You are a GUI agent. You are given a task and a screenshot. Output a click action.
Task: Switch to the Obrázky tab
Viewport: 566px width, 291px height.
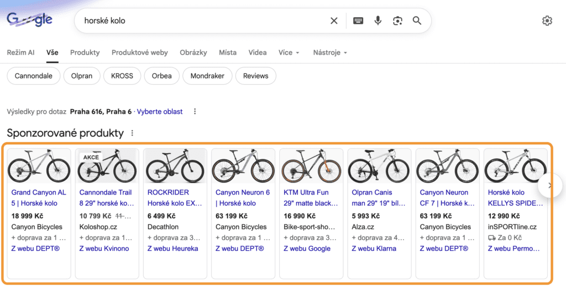click(x=193, y=52)
